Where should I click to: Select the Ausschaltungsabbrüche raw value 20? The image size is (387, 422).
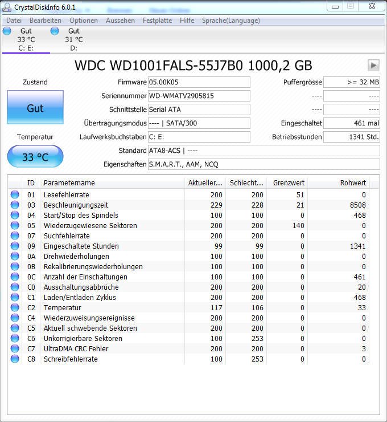(362, 287)
